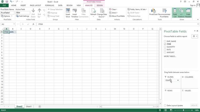Screen dimensions: 200x112
Task: Check the AMOUNT field
Action: [165, 53]
